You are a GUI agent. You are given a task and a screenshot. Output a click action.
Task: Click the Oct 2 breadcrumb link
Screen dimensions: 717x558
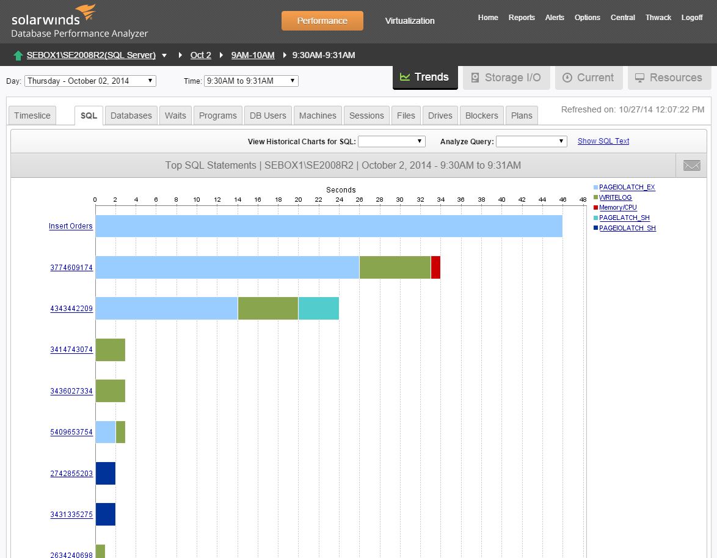coord(201,55)
